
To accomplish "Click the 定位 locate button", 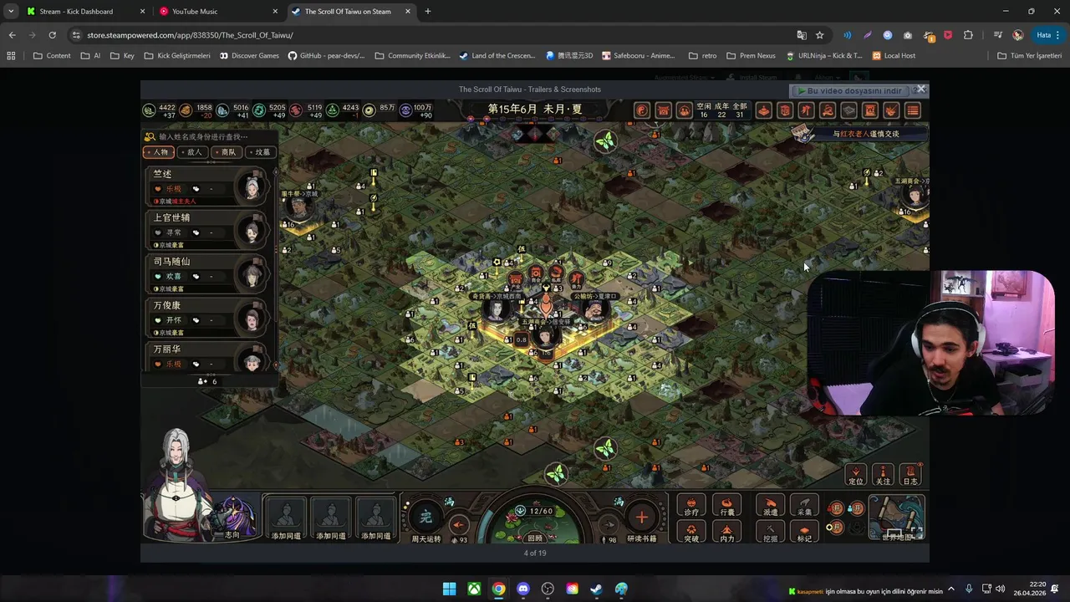I will click(x=856, y=475).
